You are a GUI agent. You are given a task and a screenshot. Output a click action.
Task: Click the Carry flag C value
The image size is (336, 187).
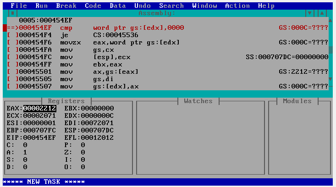(25, 145)
